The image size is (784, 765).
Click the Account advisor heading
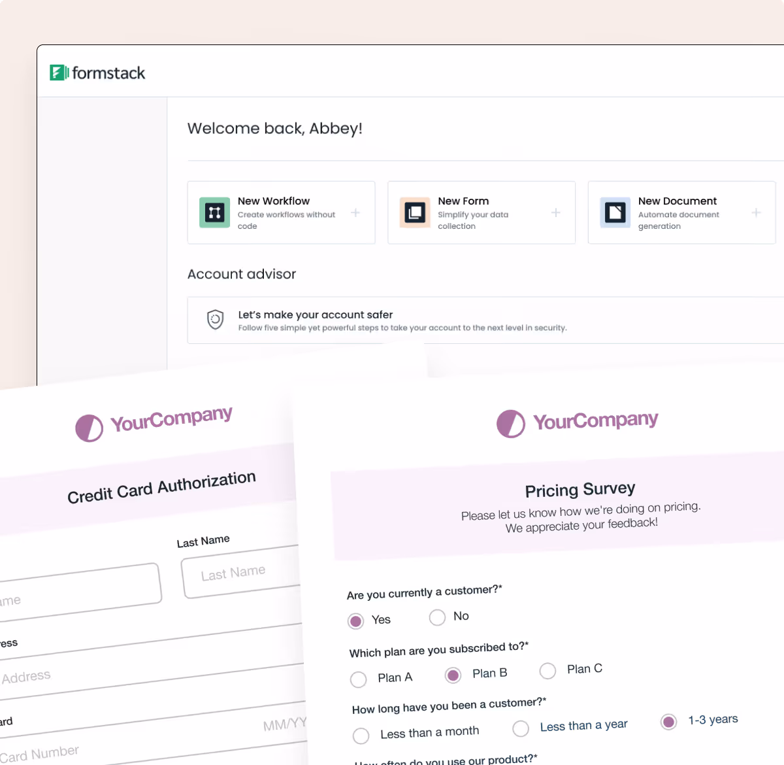pos(242,274)
